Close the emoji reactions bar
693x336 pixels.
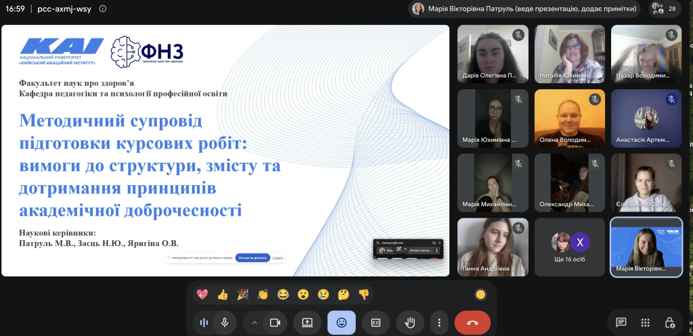click(341, 322)
